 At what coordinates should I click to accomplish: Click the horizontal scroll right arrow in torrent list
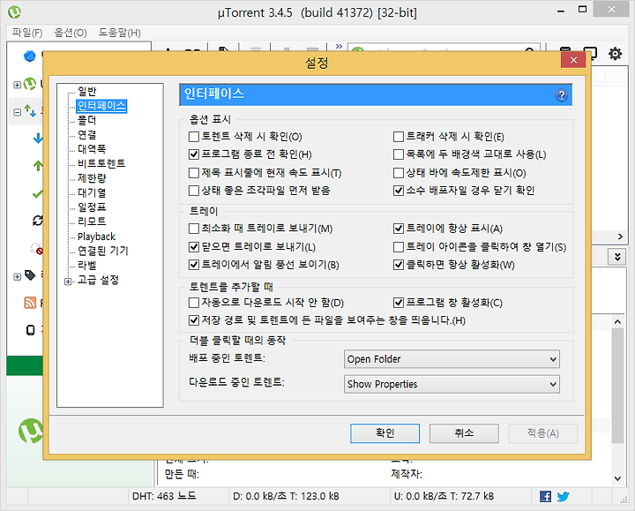[x=620, y=237]
